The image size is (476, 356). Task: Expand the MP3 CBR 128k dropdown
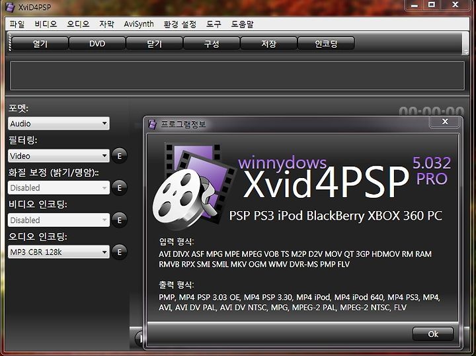tap(59, 252)
